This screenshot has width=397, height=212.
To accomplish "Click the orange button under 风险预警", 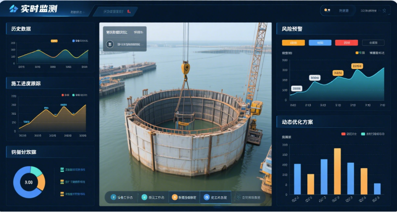I will (293, 43).
